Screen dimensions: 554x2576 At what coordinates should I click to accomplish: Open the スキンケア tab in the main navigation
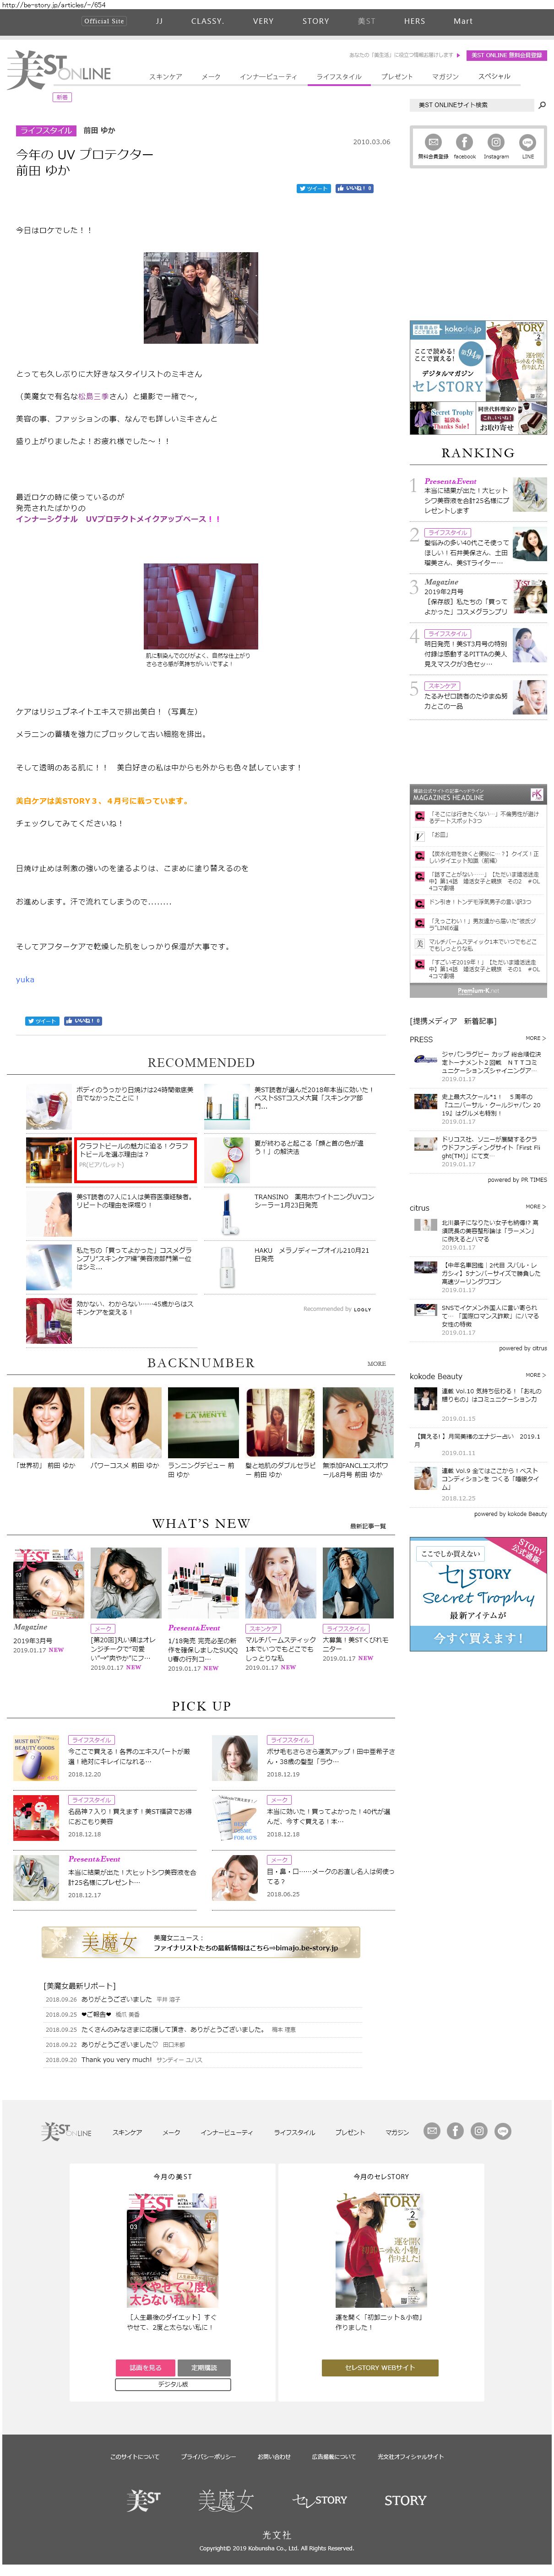coord(166,77)
